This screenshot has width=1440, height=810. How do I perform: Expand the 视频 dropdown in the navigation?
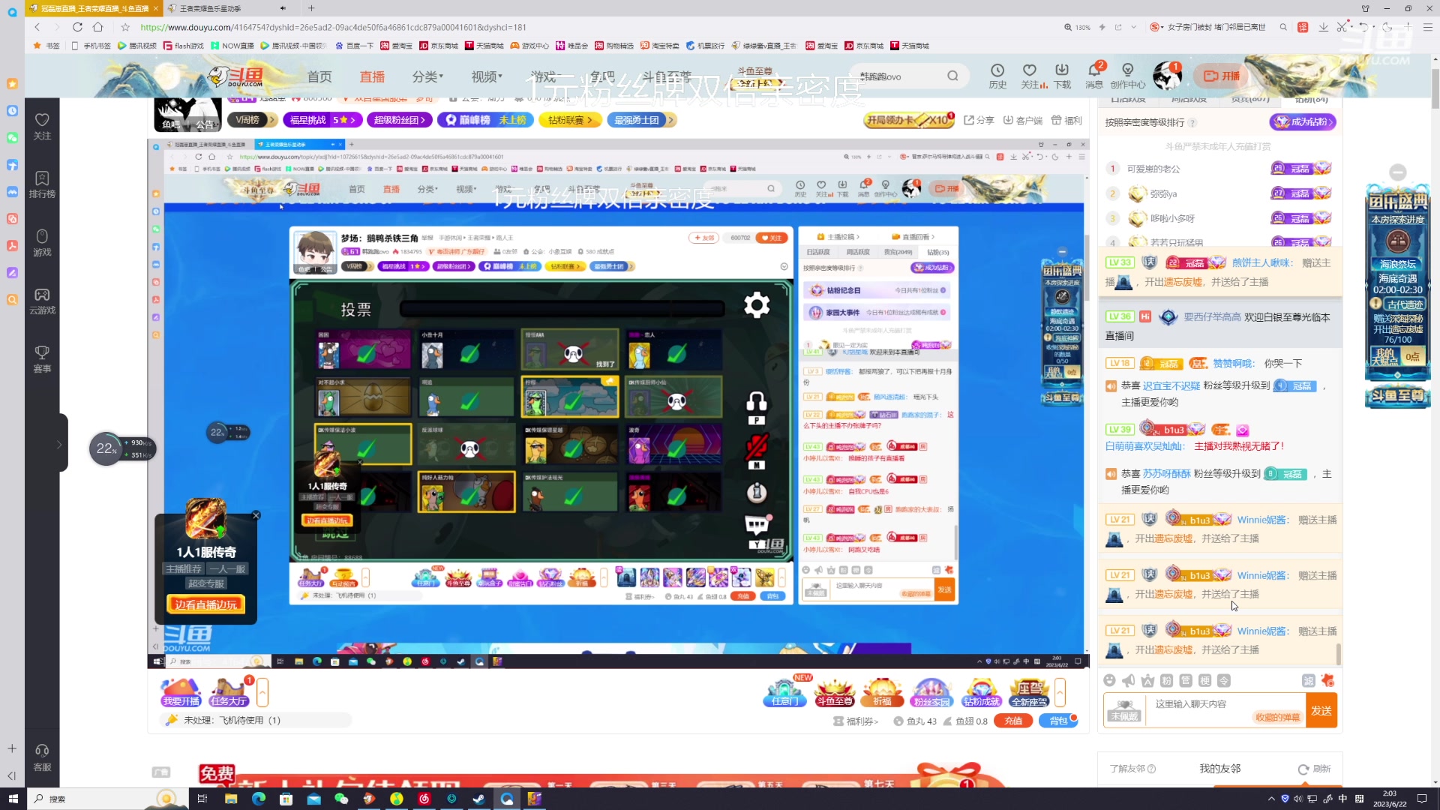pos(487,76)
